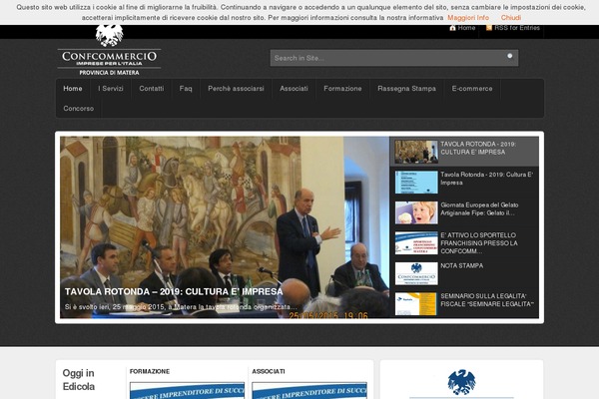599x399 pixels.
Task: Open Concorso menu item
Action: coord(78,109)
